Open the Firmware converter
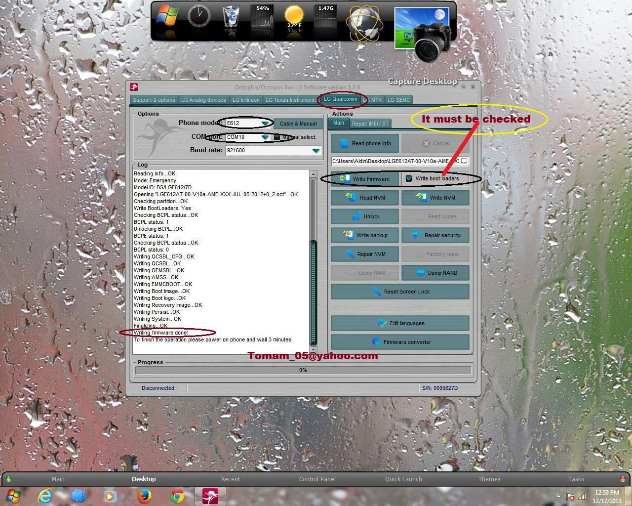Viewport: 632px width, 506px height. [x=400, y=342]
